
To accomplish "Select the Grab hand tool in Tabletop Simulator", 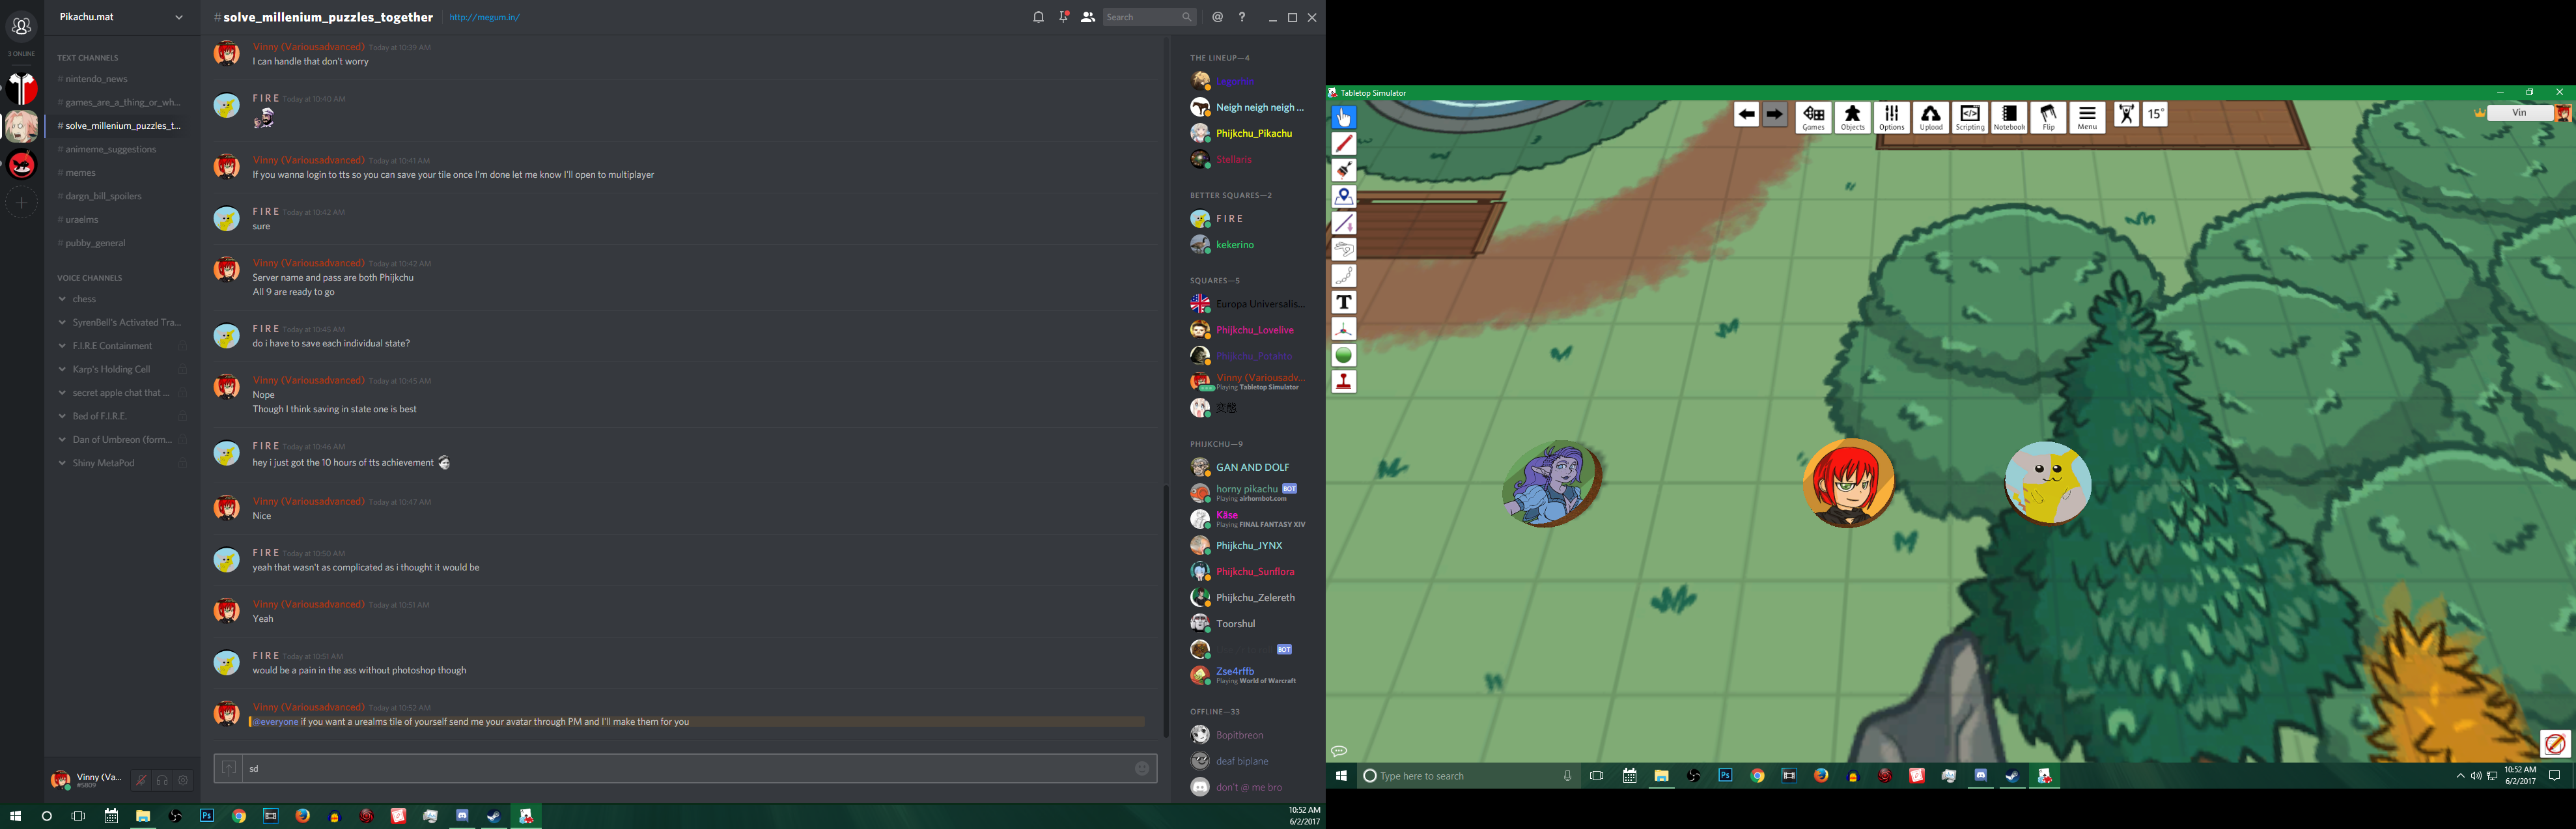I will (1343, 118).
